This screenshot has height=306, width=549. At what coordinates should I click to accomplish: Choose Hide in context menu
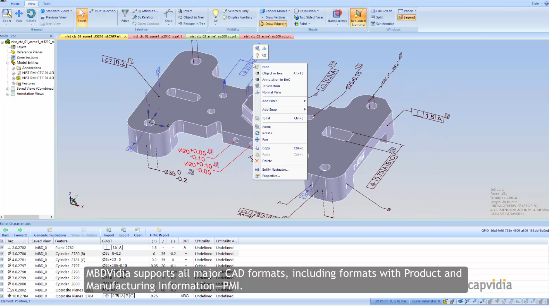[280, 67]
